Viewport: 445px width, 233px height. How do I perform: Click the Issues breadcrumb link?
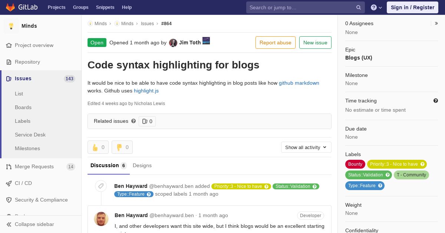point(147,23)
